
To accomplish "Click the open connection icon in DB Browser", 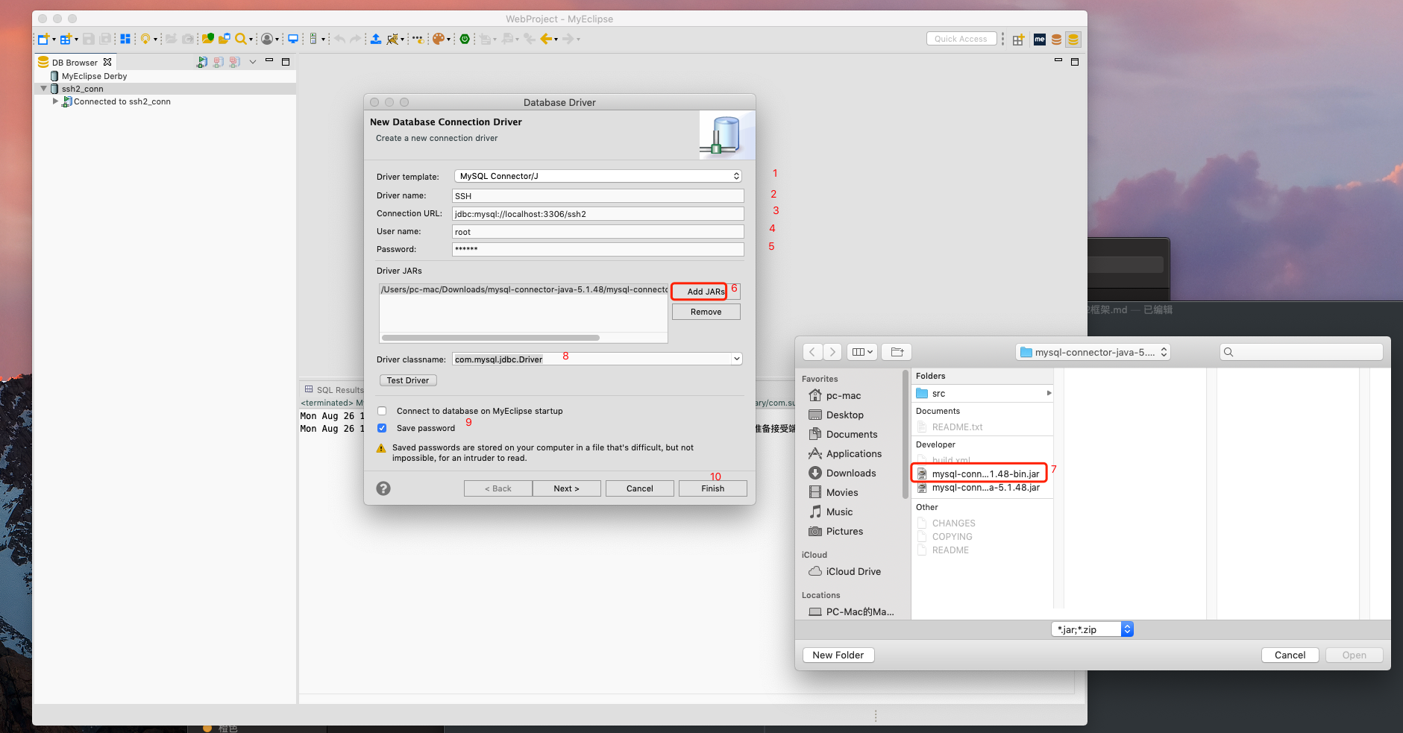I will click(201, 62).
